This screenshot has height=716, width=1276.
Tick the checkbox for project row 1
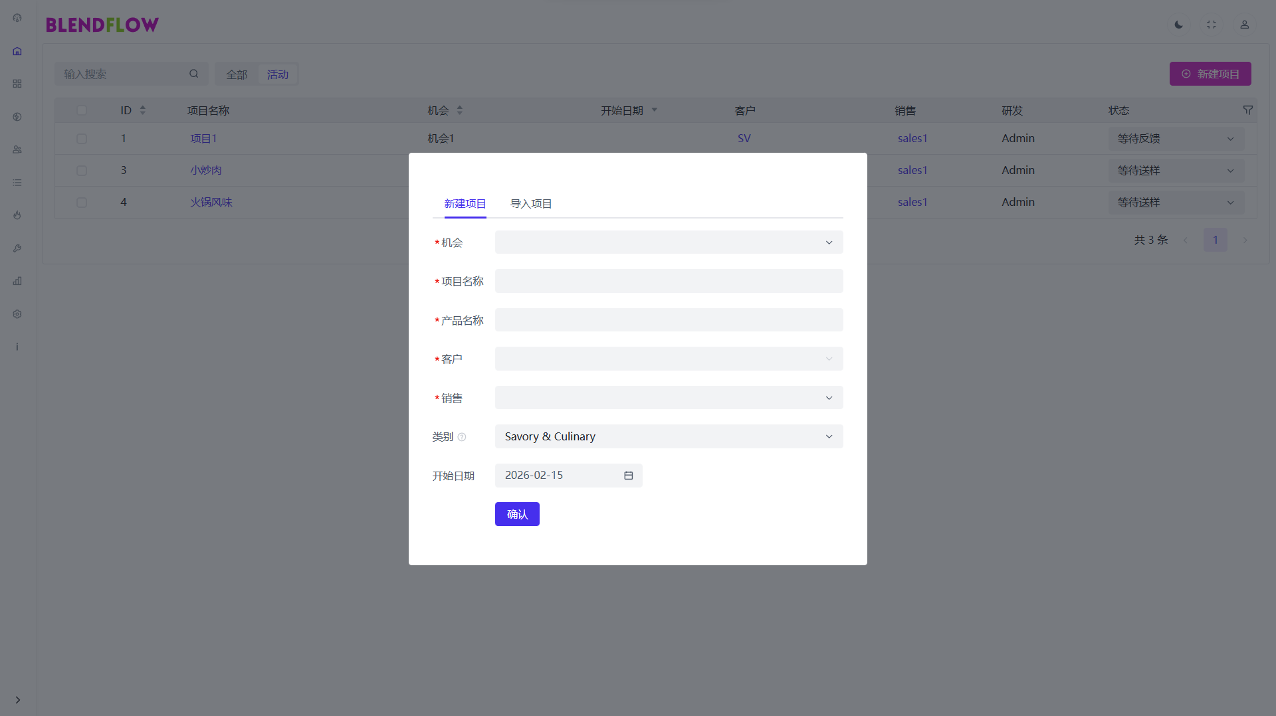click(x=82, y=139)
